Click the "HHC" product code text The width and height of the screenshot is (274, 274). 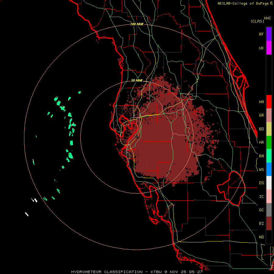[267, 18]
